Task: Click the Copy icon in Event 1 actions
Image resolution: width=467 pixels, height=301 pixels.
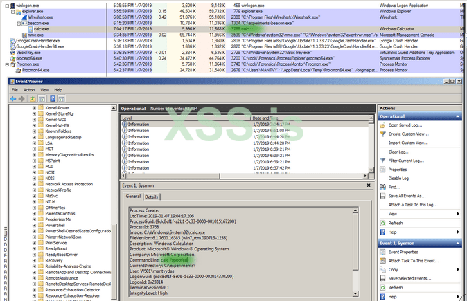Action: pos(382,270)
